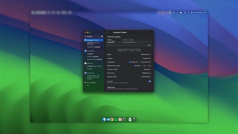Viewport: 238px width, 134px height.
Task: Open the Region dropdown showing Netherlands
Action: [145, 54]
